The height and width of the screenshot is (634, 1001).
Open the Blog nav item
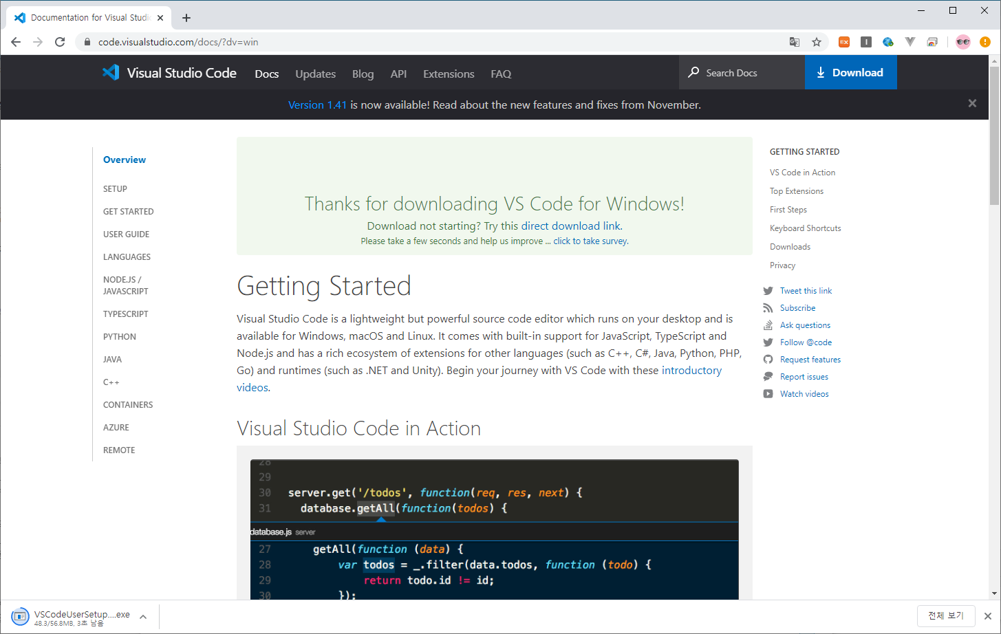coord(363,74)
